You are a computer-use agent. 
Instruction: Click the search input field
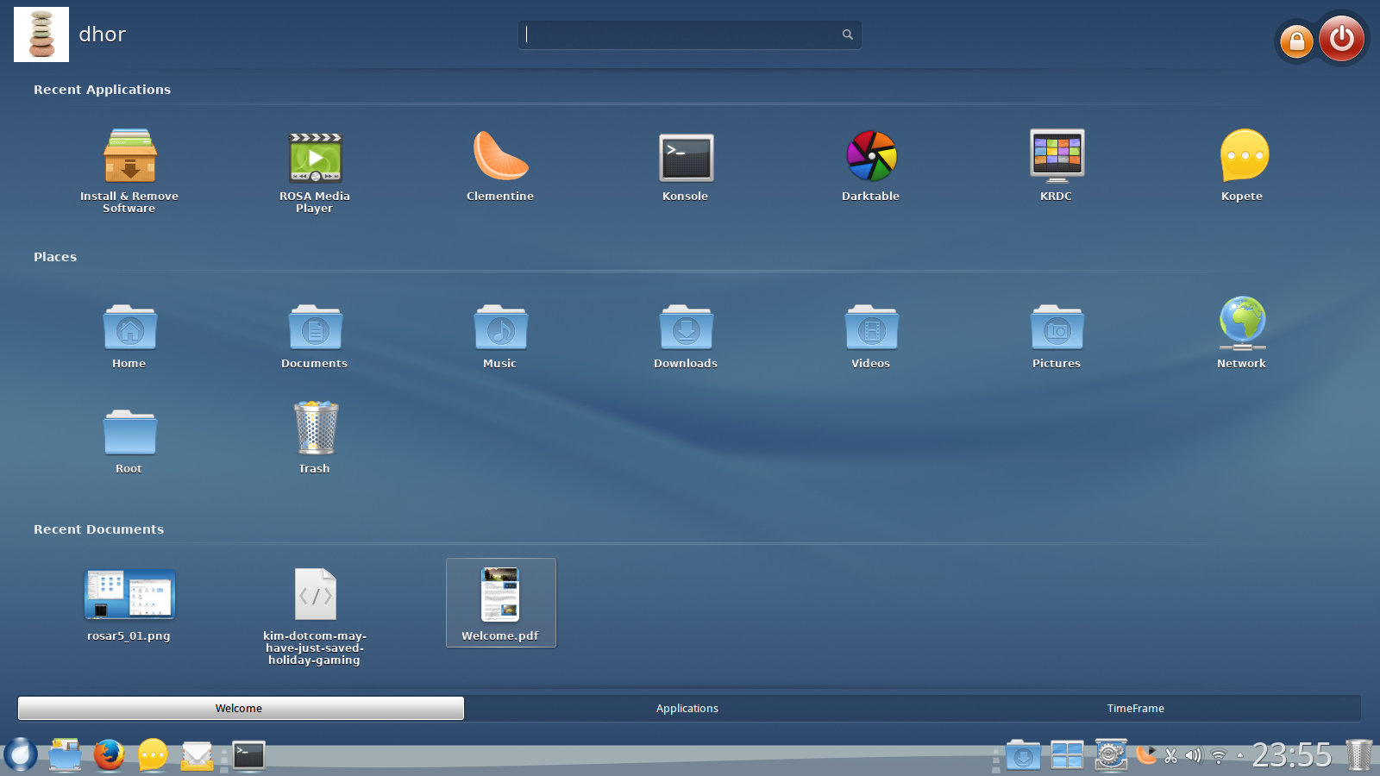click(690, 34)
